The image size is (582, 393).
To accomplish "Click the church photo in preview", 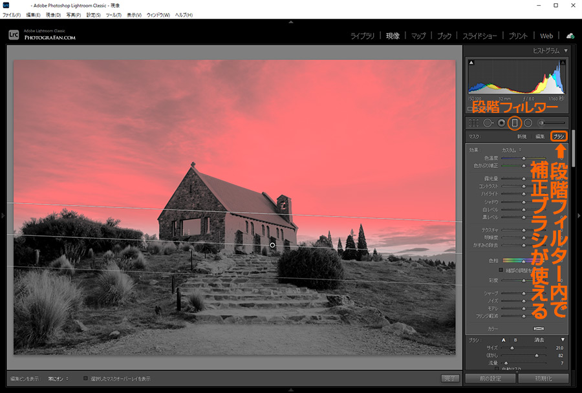I will click(235, 207).
